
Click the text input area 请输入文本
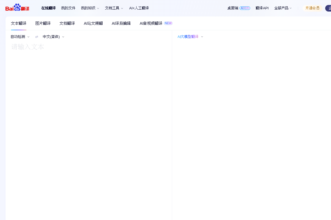coord(83,82)
